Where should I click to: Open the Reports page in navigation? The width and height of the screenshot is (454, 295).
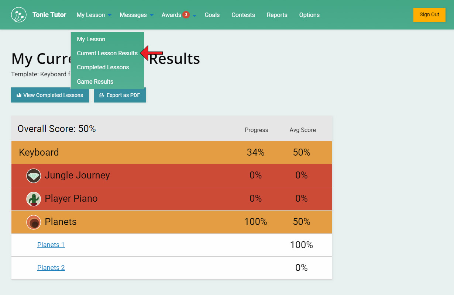click(x=277, y=15)
